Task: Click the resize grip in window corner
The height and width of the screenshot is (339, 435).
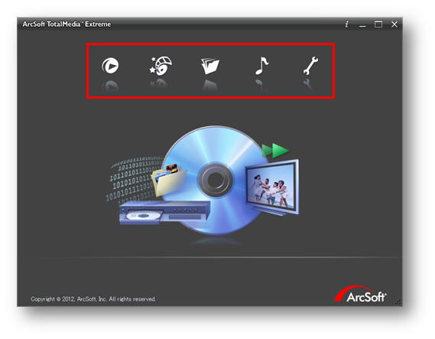Action: [398, 302]
